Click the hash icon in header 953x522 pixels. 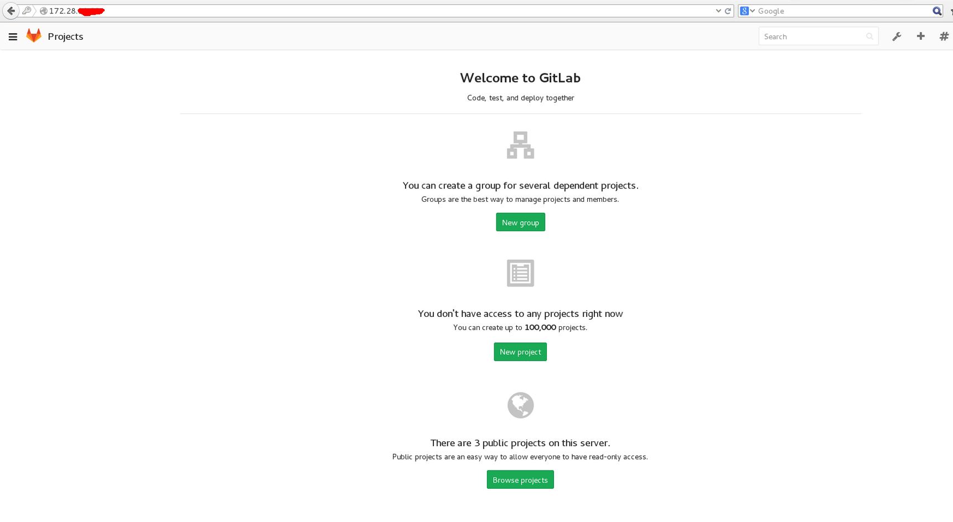(944, 36)
